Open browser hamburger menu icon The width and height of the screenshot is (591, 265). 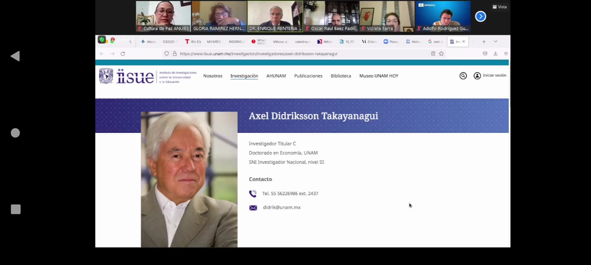(506, 54)
